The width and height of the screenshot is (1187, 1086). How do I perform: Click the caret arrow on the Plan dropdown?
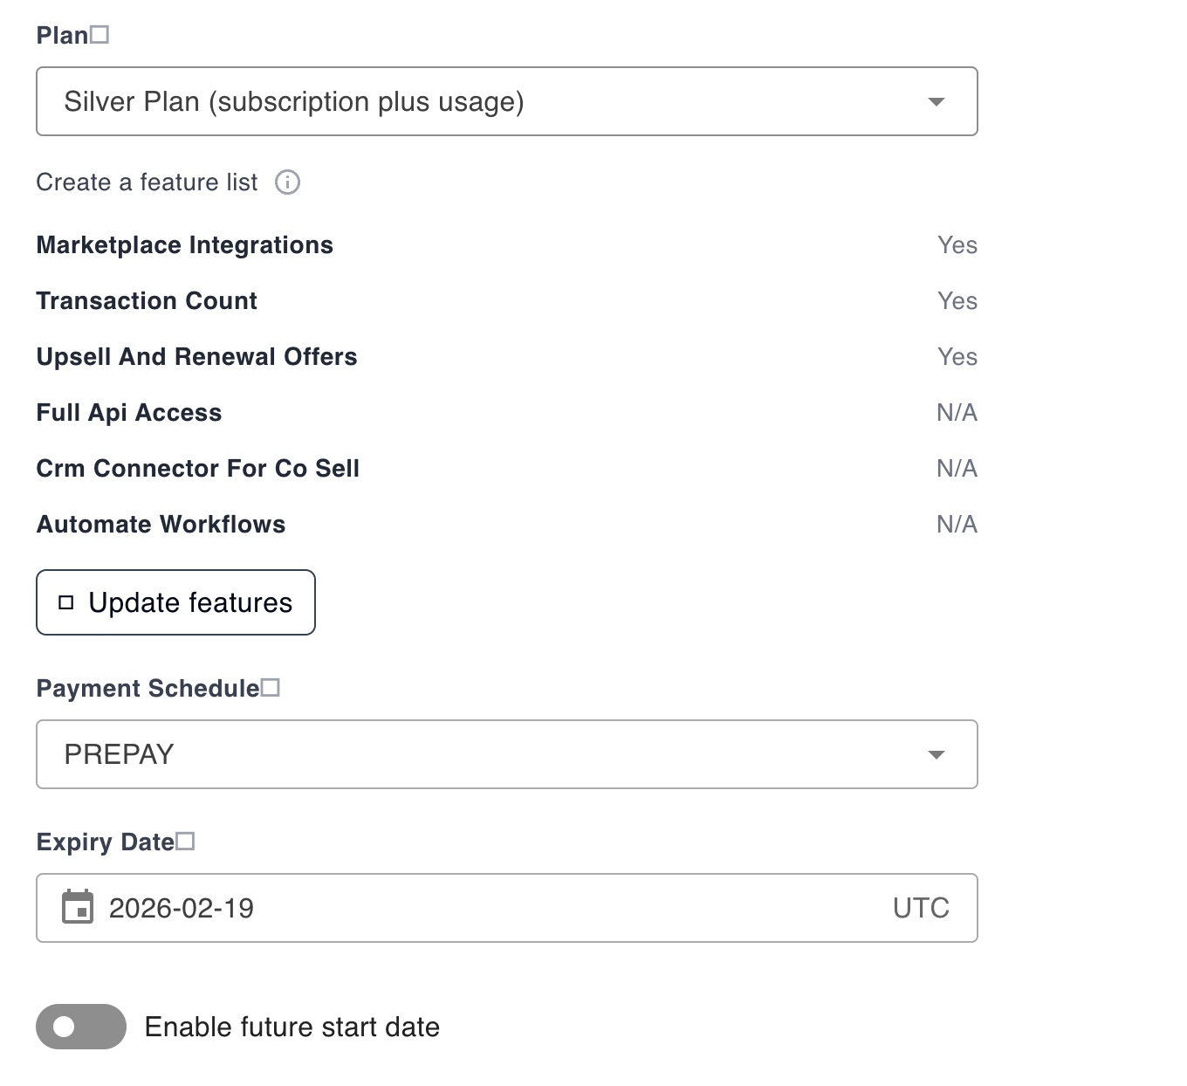click(937, 101)
